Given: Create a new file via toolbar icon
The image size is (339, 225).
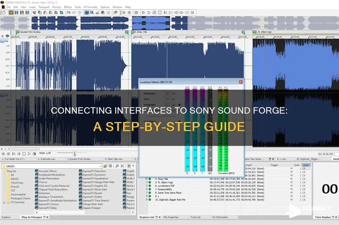Looking at the screenshot, I should (x=4, y=13).
